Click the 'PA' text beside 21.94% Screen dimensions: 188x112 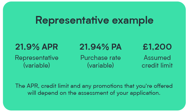pos(116,47)
